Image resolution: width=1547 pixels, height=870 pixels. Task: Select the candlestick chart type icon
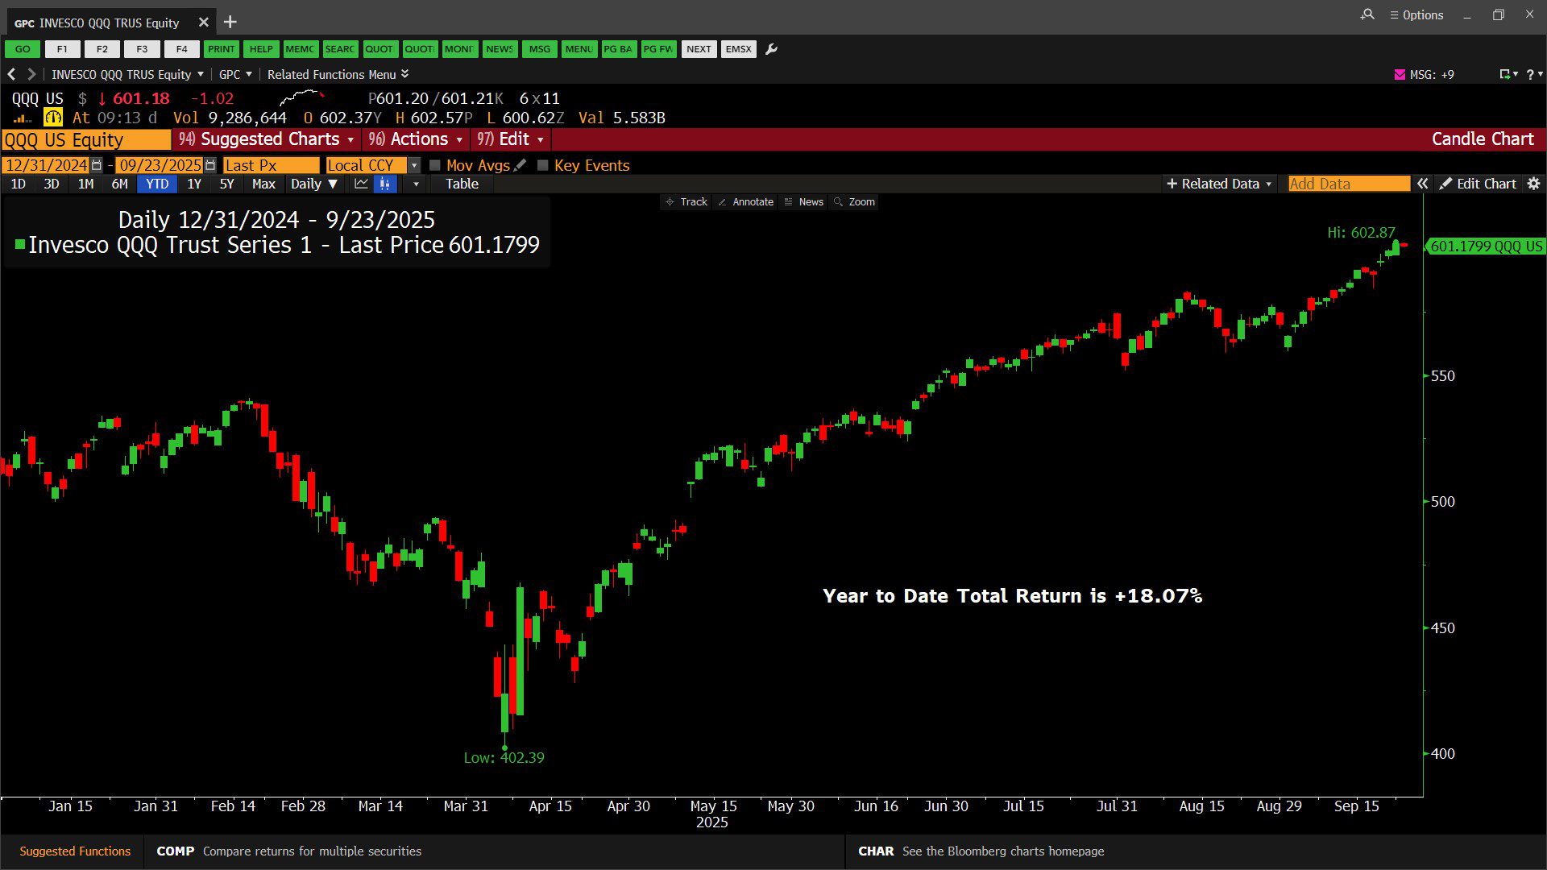tap(385, 184)
